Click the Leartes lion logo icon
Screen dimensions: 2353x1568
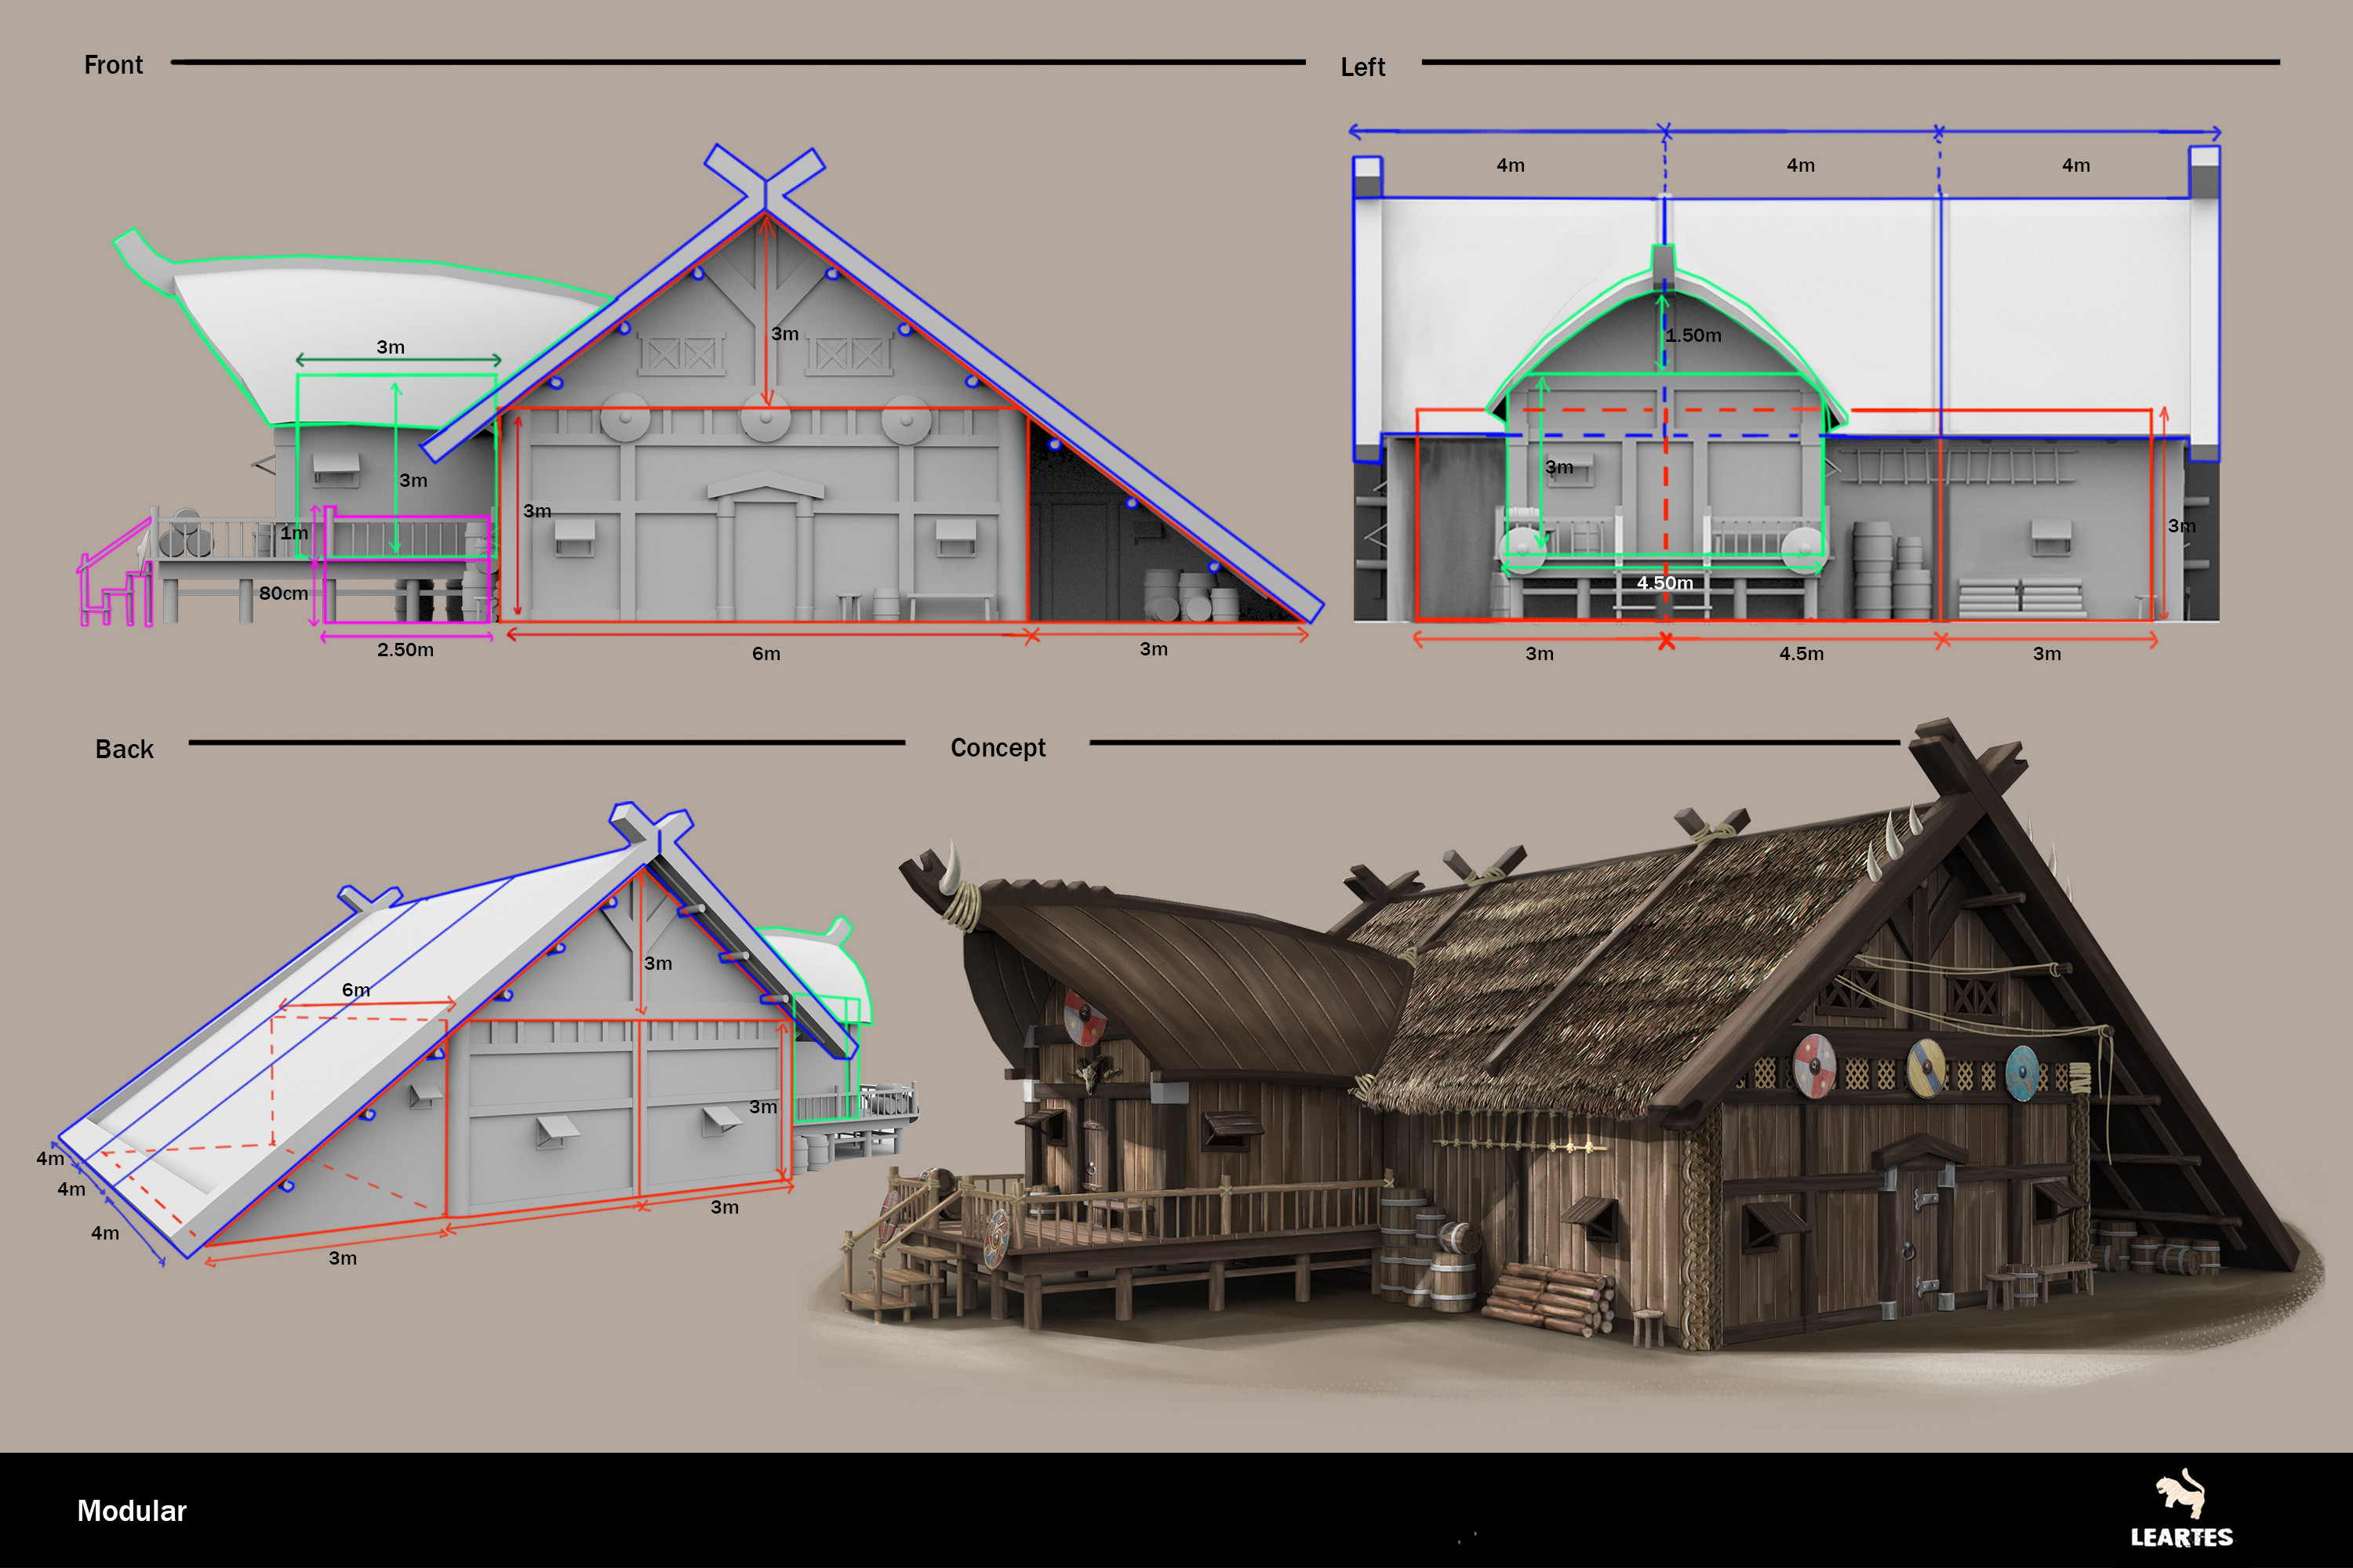tap(2182, 1493)
